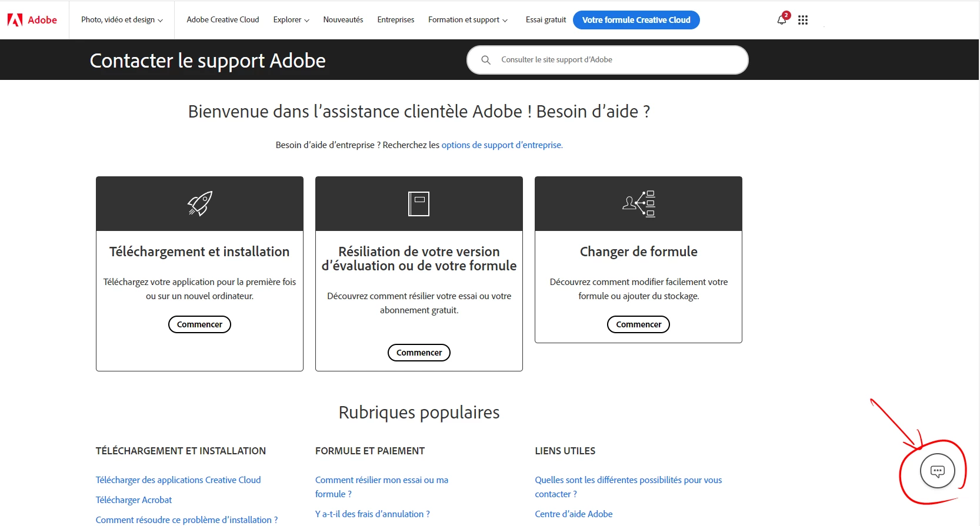Open the notifications bell icon
Screen dimensions: 980x526
point(782,20)
